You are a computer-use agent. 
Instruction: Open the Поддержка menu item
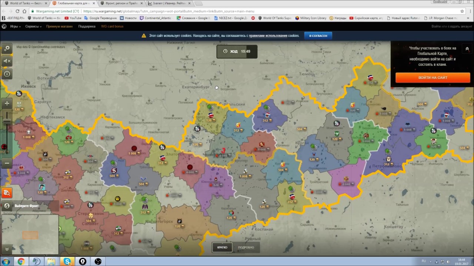pos(87,27)
